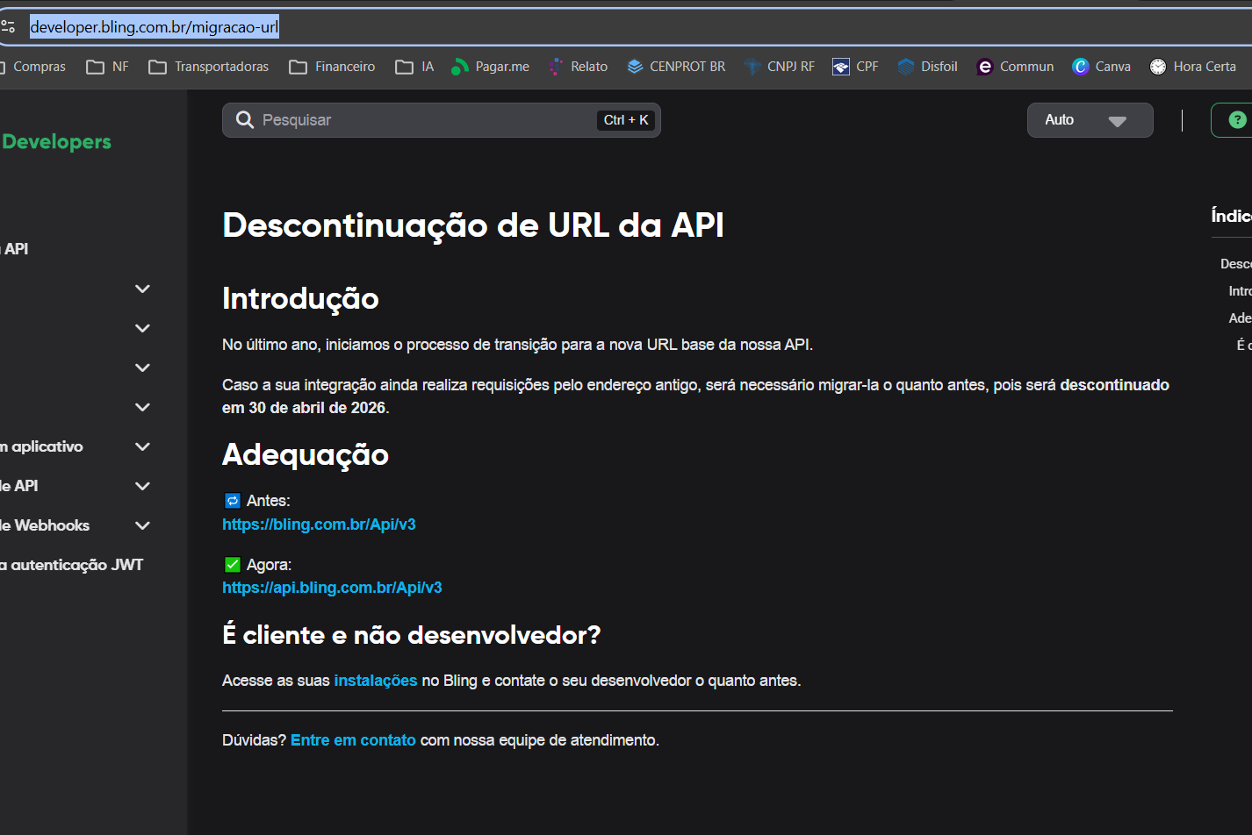Click the magnifying glass search icon

[245, 120]
